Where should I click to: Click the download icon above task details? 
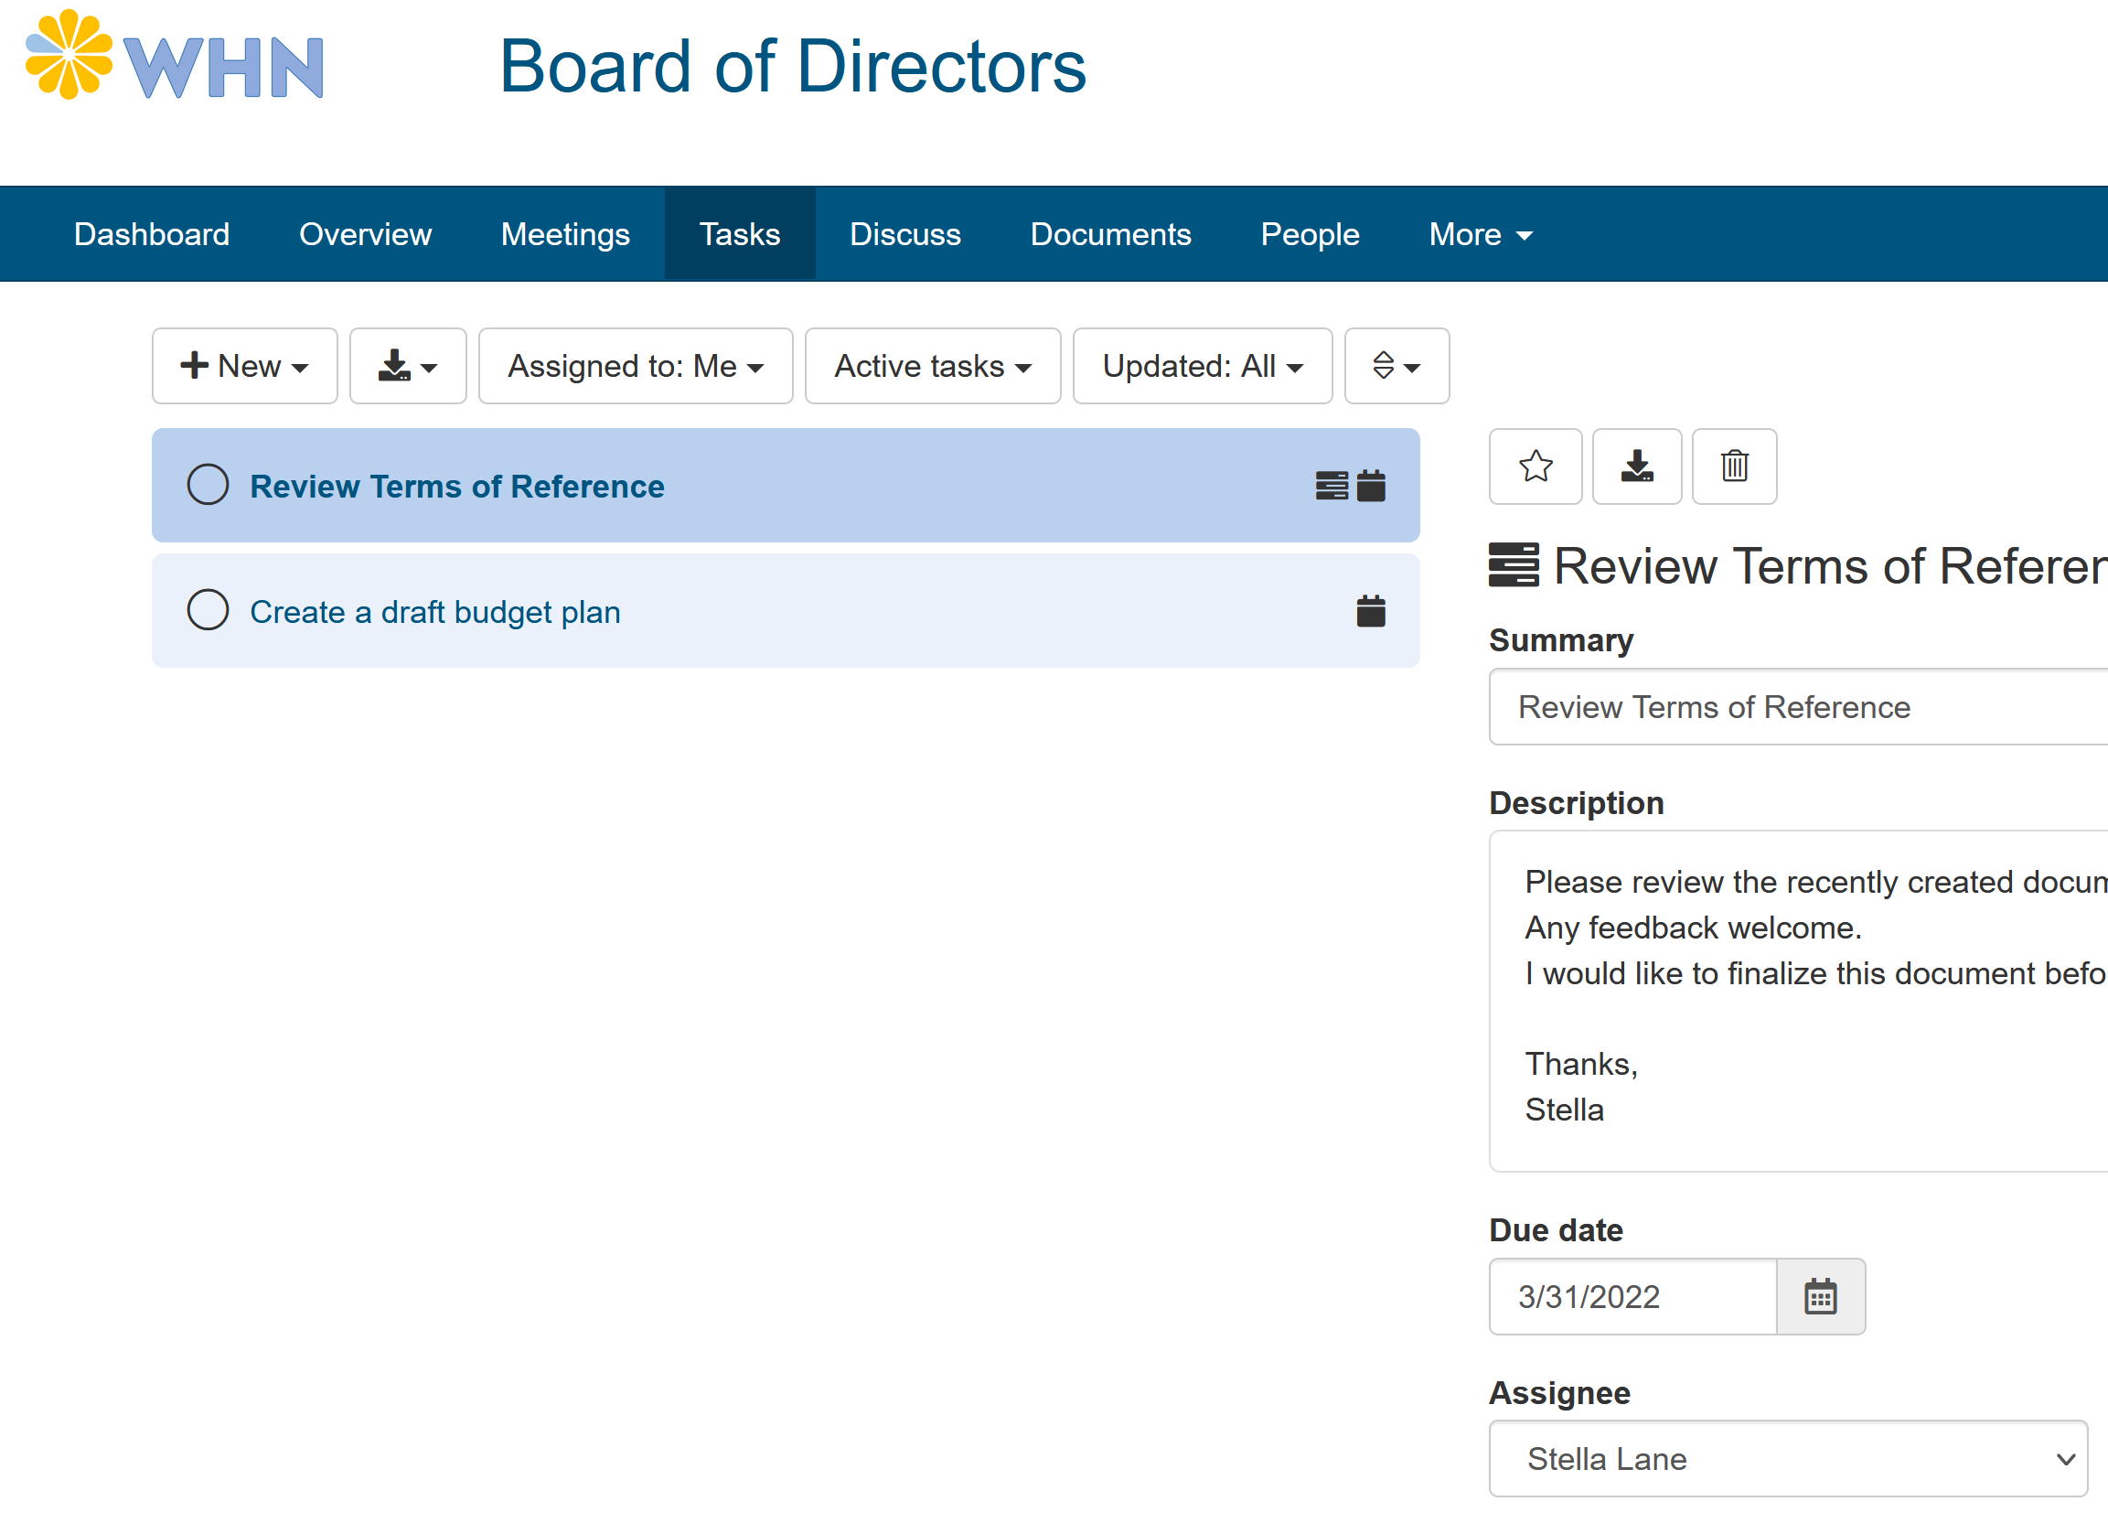point(1636,466)
